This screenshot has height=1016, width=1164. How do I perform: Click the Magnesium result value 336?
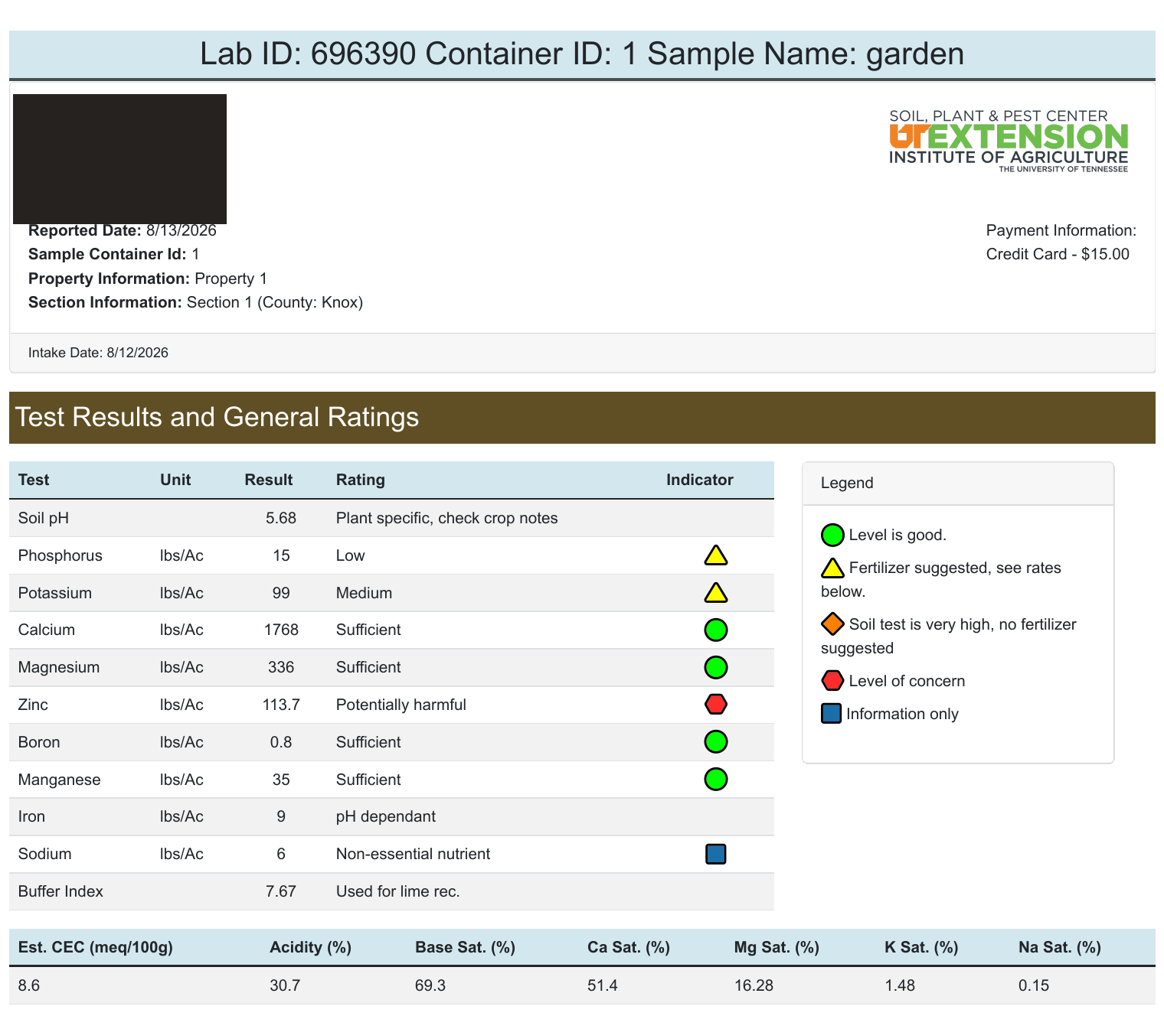(281, 667)
